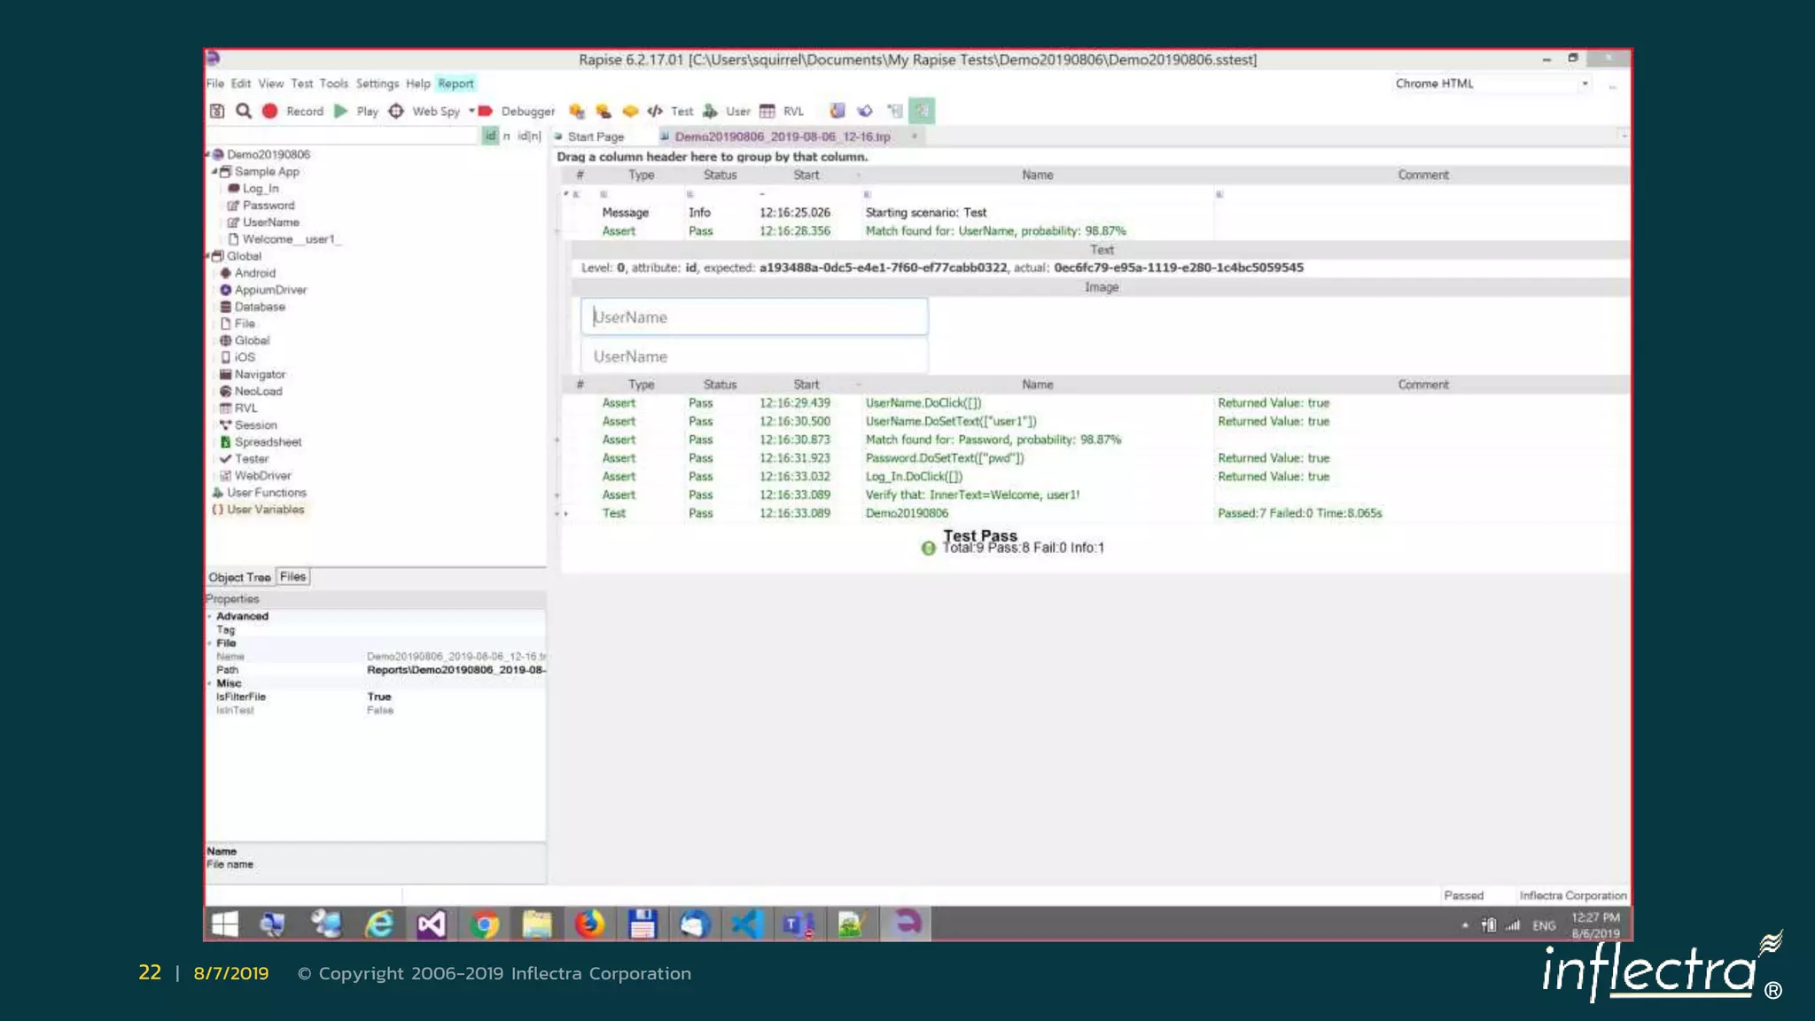
Task: Click the Status column header
Action: click(720, 175)
